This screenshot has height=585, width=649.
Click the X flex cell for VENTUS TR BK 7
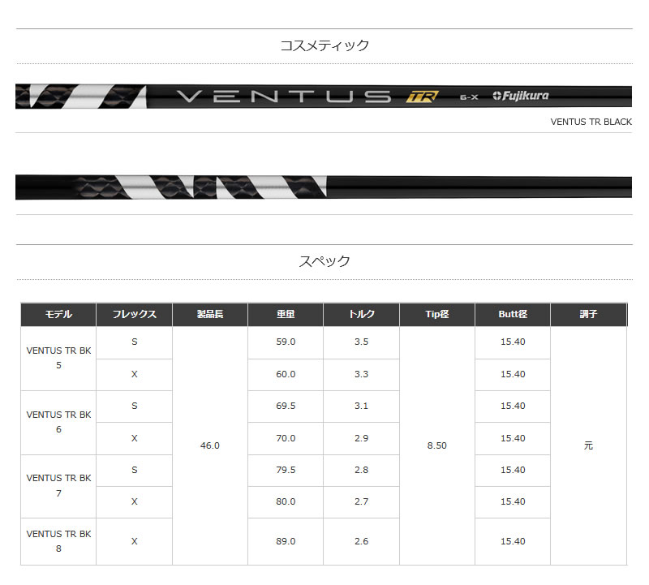coord(135,502)
